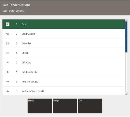Image resolution: width=130 pixels, height=117 pixels.
Task: Click number 2 beside Credit/Debit
Action: (17, 34)
